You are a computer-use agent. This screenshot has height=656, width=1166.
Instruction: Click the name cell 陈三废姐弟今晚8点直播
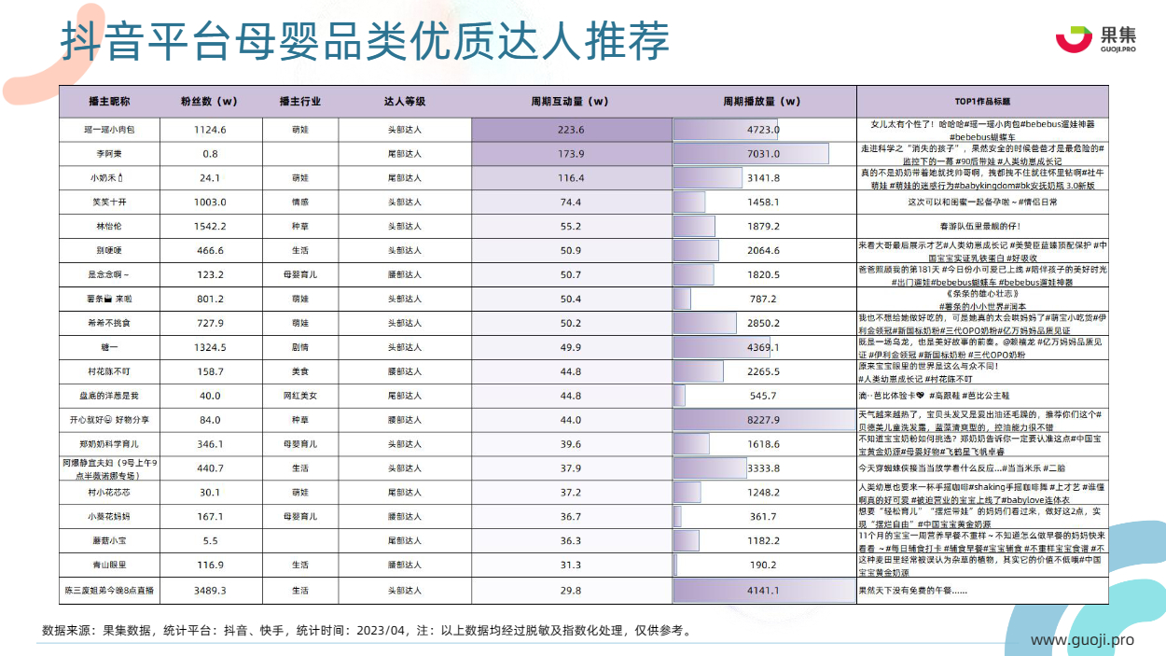pos(109,592)
